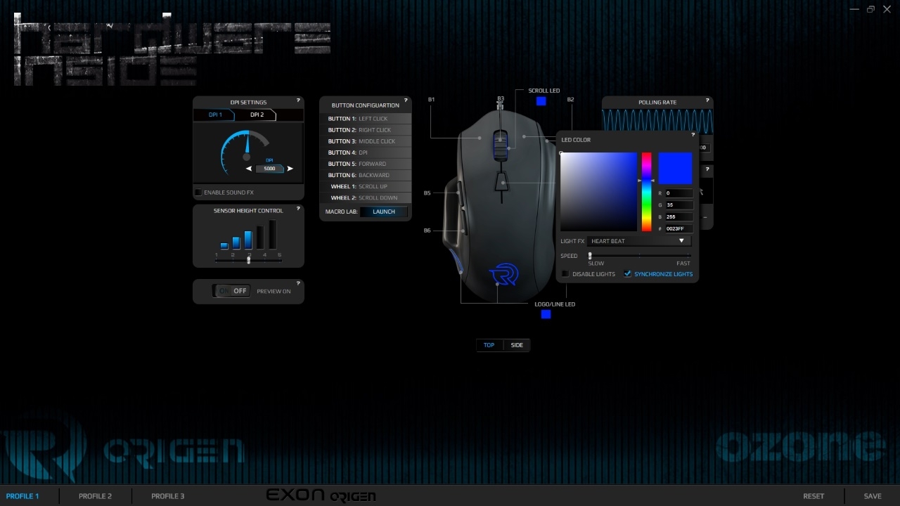This screenshot has height=506, width=900.
Task: Click the SAVE button
Action: pyautogui.click(x=873, y=496)
